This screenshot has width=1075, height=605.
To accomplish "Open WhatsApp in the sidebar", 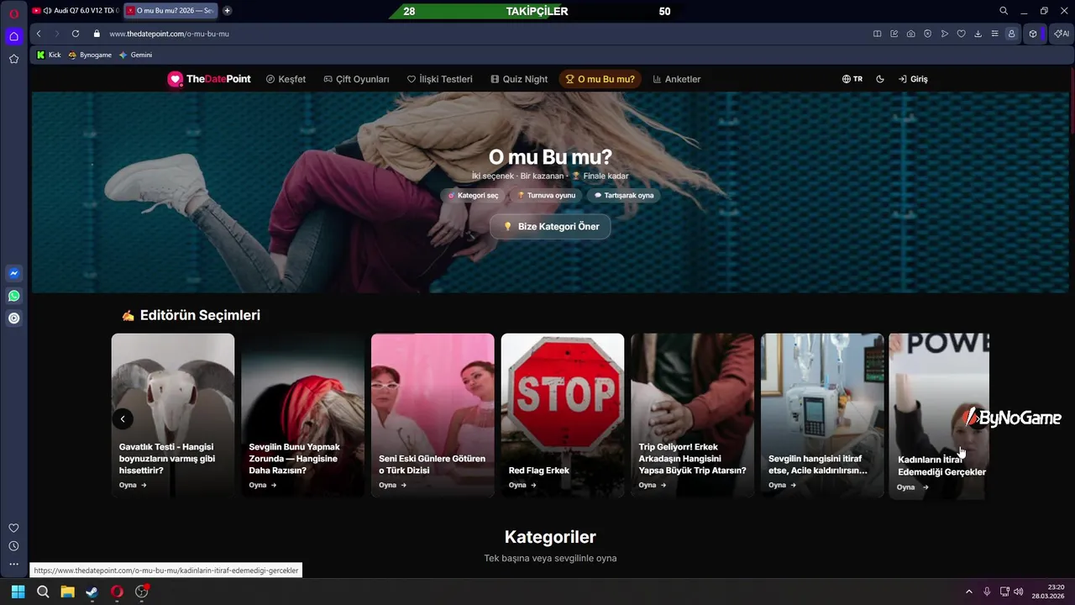I will click(x=13, y=296).
